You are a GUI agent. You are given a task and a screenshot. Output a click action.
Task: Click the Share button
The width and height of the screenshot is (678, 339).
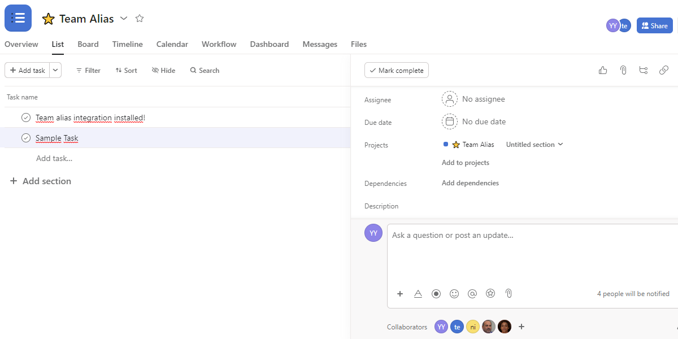[655, 25]
